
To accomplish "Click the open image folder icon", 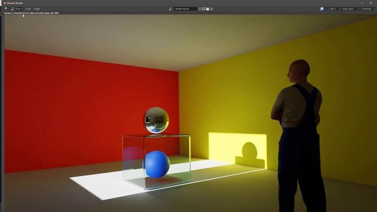I will point(207,9).
